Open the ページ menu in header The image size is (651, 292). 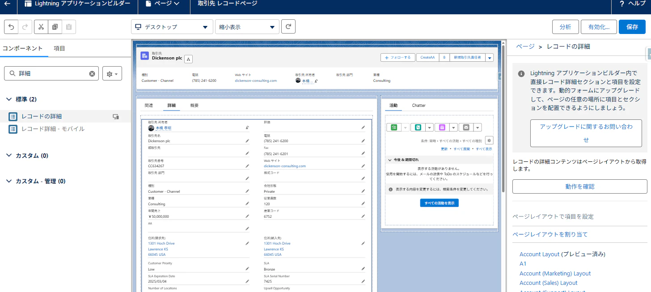click(163, 4)
